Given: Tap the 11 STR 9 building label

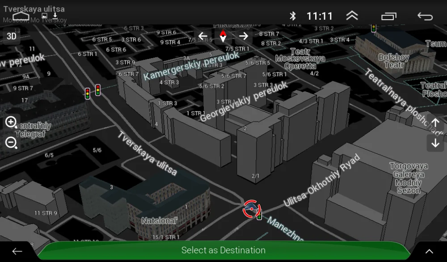Looking at the screenshot, I should [46, 213].
